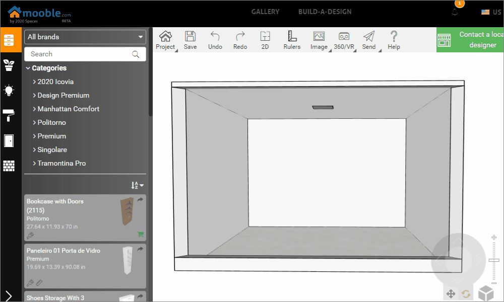
Task: Click the navigation orbit up arrow
Action: point(458,240)
